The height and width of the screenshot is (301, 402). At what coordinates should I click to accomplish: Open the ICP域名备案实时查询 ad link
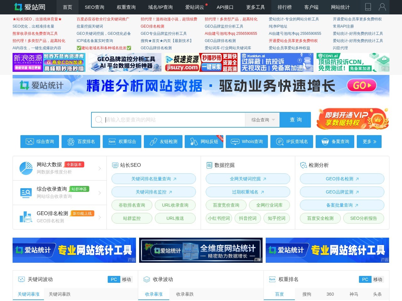(x=95, y=41)
